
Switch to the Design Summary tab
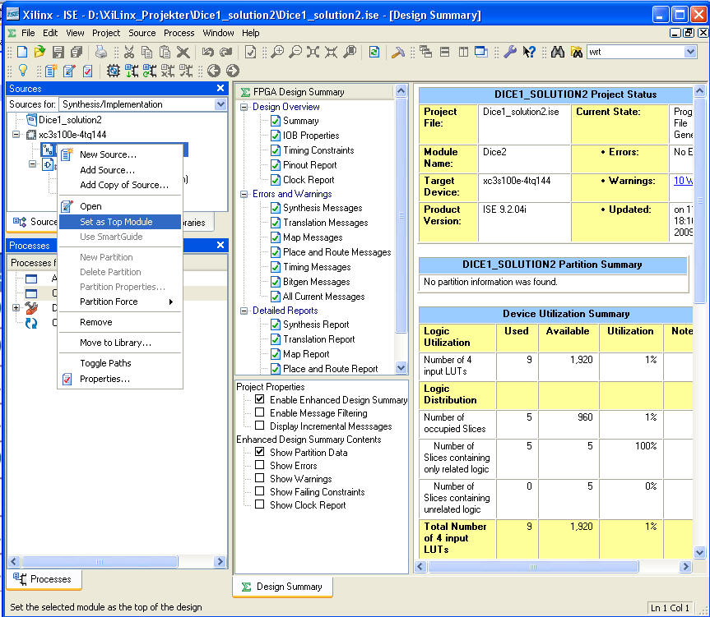click(x=282, y=587)
